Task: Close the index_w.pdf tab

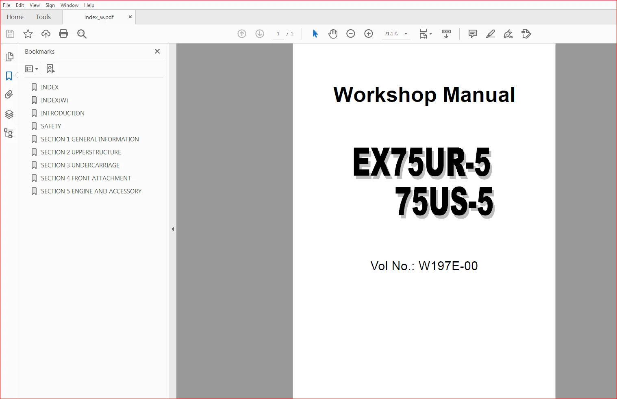Action: (130, 17)
